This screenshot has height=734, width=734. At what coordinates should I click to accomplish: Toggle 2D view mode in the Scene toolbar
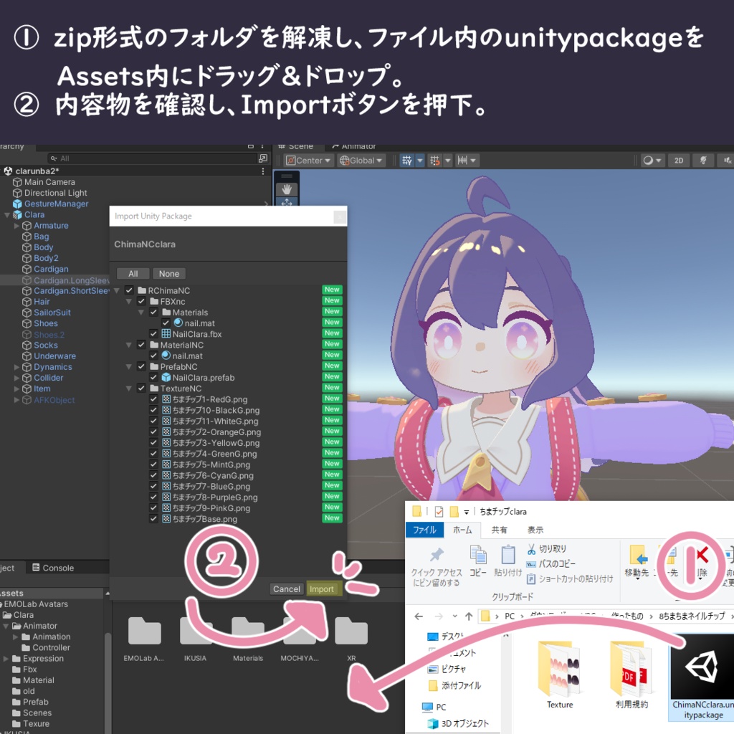coord(679,160)
